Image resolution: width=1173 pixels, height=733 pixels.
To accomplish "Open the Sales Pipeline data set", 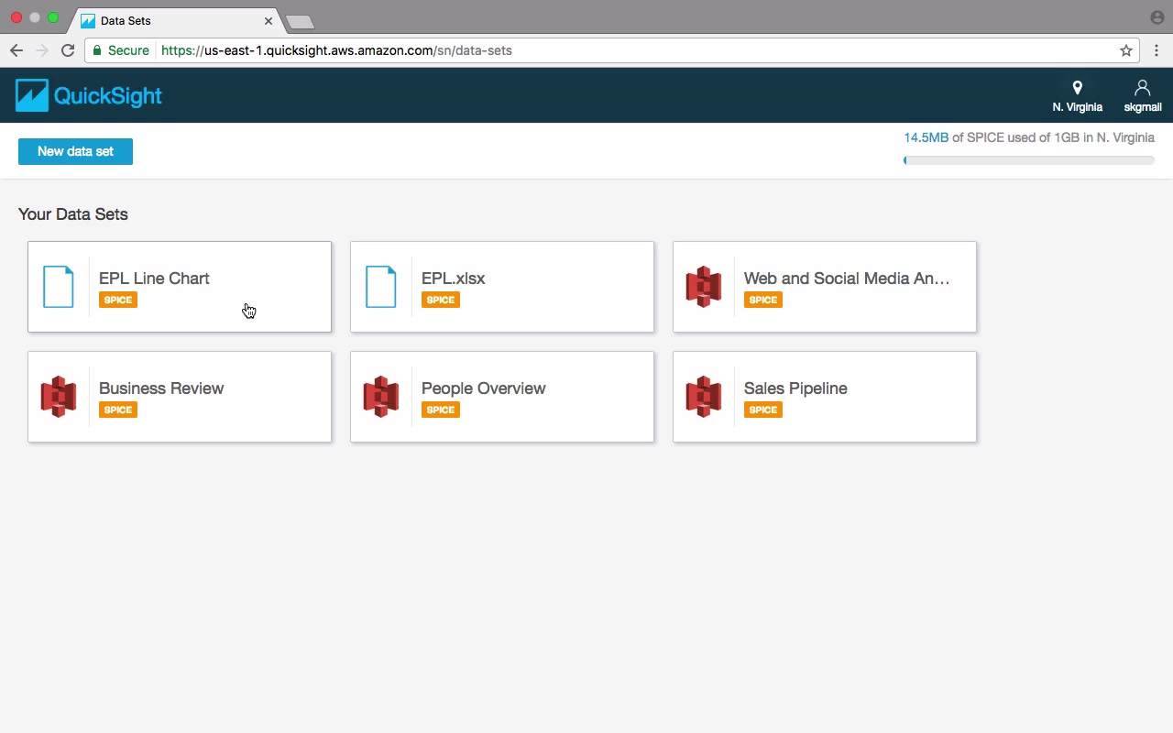I will coord(825,397).
